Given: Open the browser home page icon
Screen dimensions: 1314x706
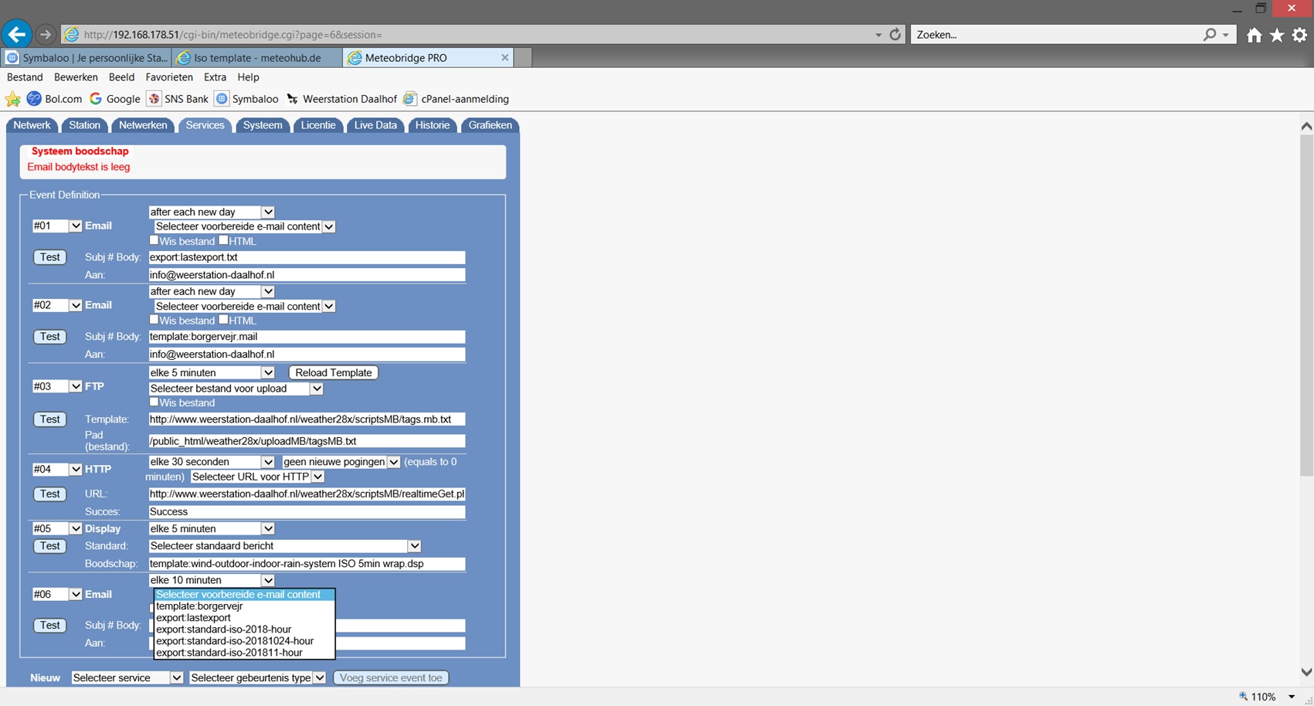Looking at the screenshot, I should pos(1255,35).
